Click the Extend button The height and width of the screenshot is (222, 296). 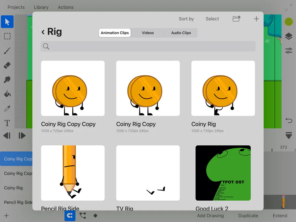pyautogui.click(x=280, y=215)
